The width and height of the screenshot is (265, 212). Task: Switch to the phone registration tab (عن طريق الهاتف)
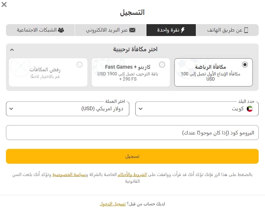tap(227, 30)
